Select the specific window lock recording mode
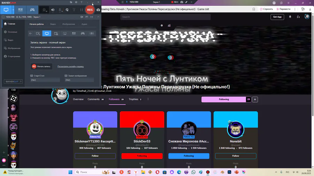The width and height of the screenshot is (314, 176). 56,33
